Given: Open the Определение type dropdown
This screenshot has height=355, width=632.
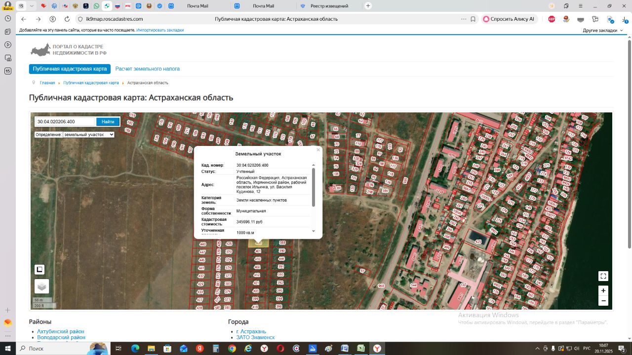Looking at the screenshot, I should tap(88, 135).
